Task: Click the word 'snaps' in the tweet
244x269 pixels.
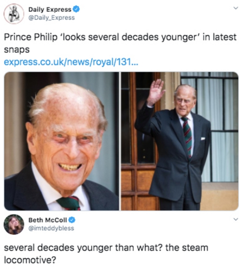Action: pyautogui.click(x=17, y=50)
